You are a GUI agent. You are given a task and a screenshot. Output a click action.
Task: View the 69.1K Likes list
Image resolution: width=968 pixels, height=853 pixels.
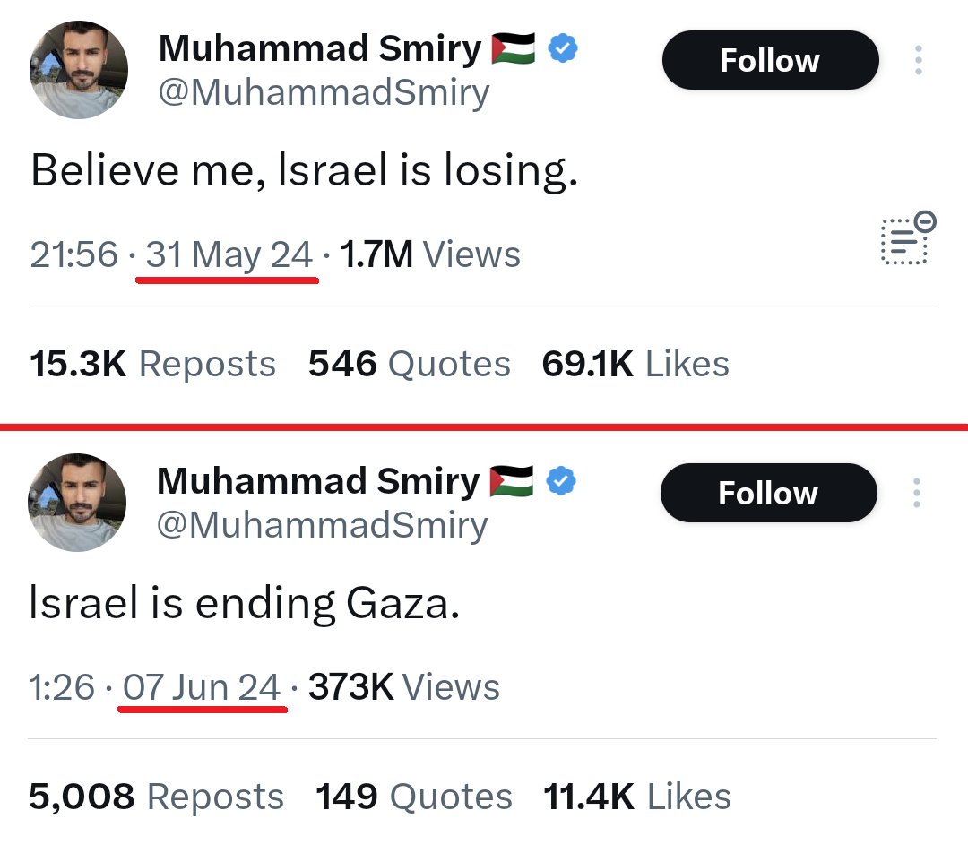click(x=635, y=364)
